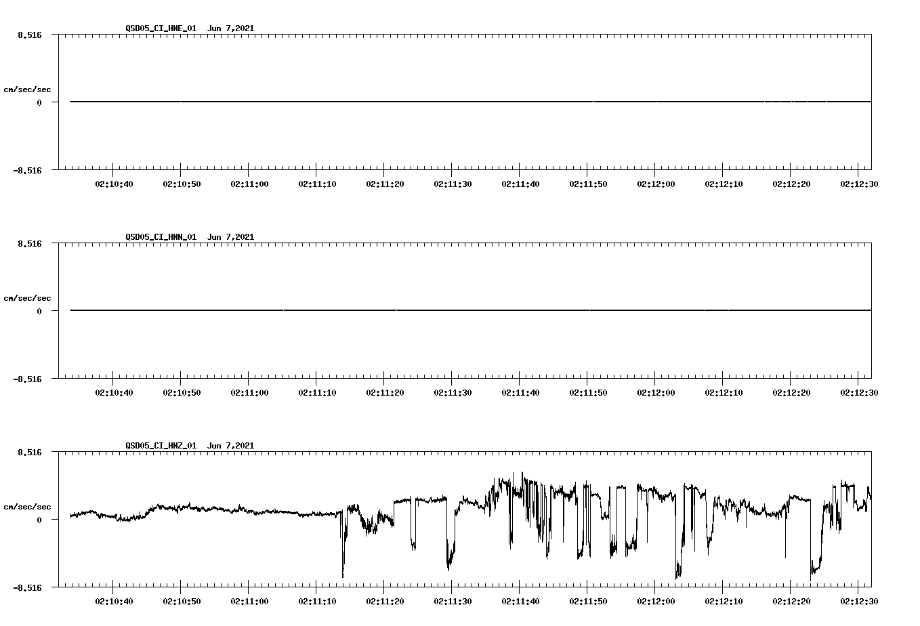This screenshot has height=626, width=920.
Task: Click the QSD05_CI_HNN_01 plot title
Action: point(161,237)
